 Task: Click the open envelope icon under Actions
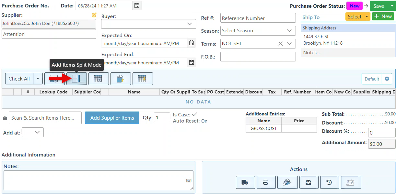(309, 182)
